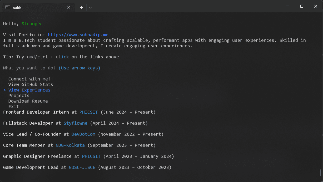
Task: Click the Exit menu option
Action: coord(14,107)
